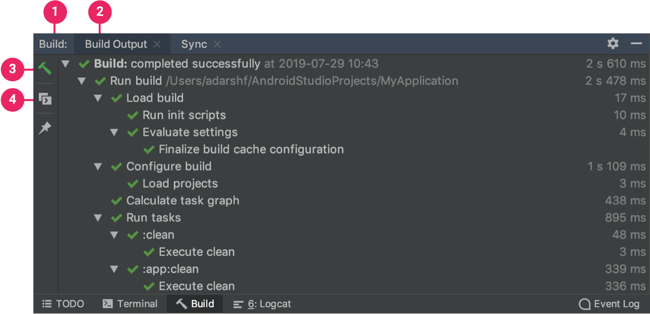
Task: Collapse the Evaluate settings node
Action: [114, 132]
